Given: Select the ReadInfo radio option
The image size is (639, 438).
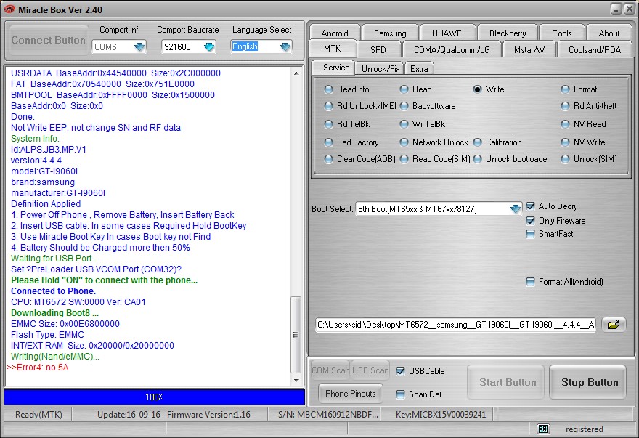Looking at the screenshot, I should coord(328,89).
